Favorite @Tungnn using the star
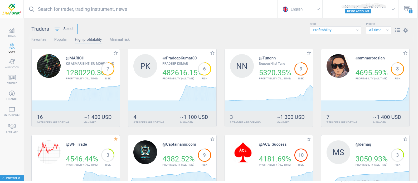Image resolution: width=418 pixels, height=183 pixels. click(x=309, y=53)
